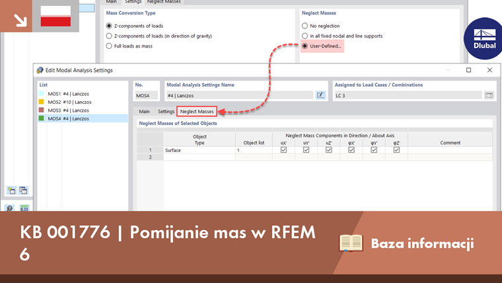
Task: Click the yellow color swatch of MOS2
Action: pos(42,102)
